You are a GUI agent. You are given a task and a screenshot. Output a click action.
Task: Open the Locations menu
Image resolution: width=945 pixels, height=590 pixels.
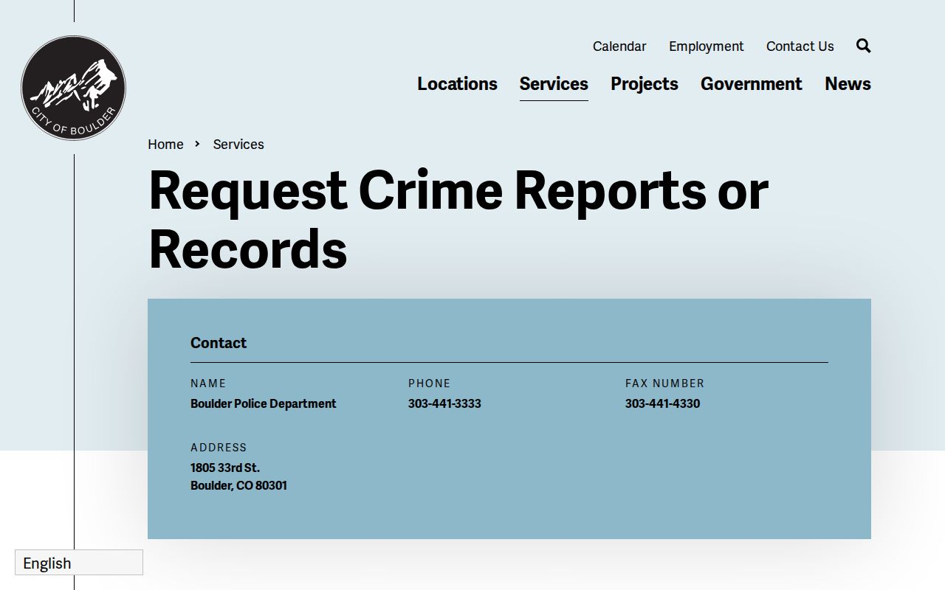coord(457,84)
